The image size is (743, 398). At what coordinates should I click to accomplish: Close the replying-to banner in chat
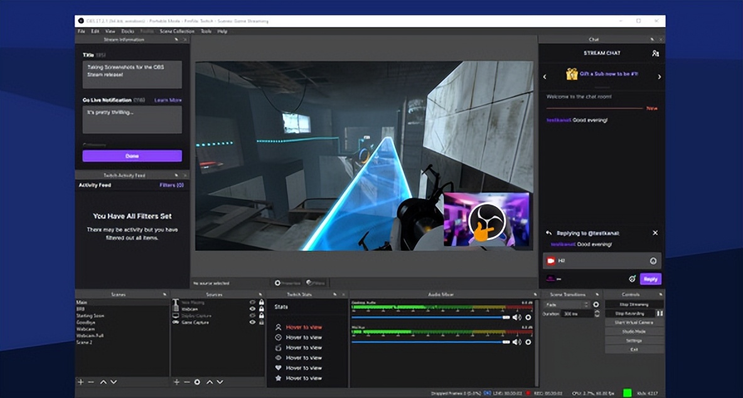(x=655, y=233)
